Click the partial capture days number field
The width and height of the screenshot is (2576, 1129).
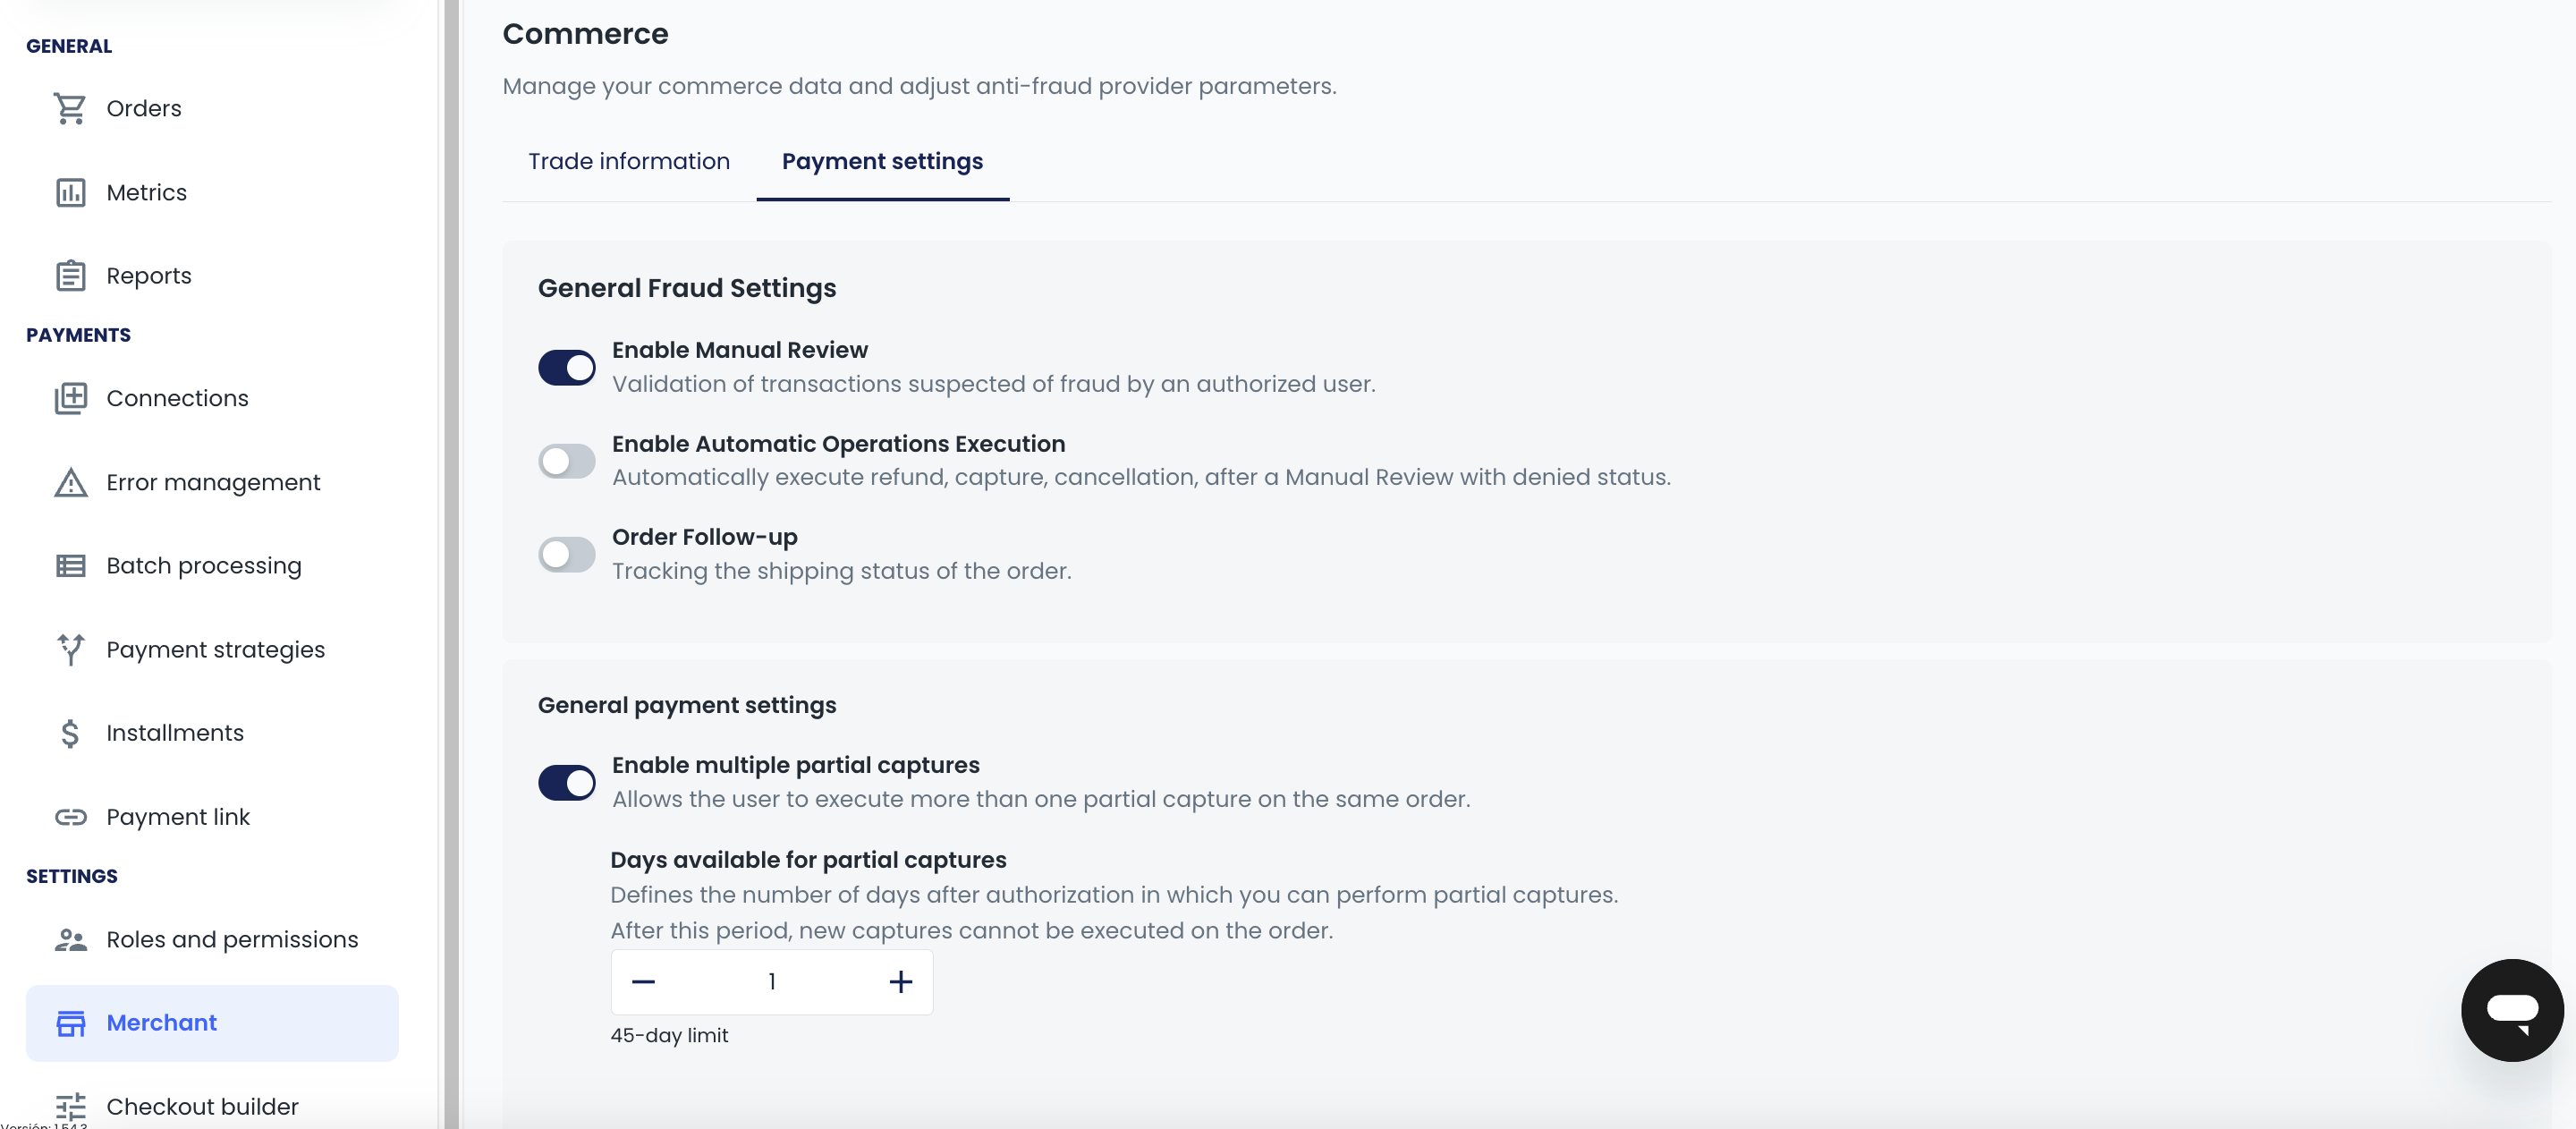771,982
